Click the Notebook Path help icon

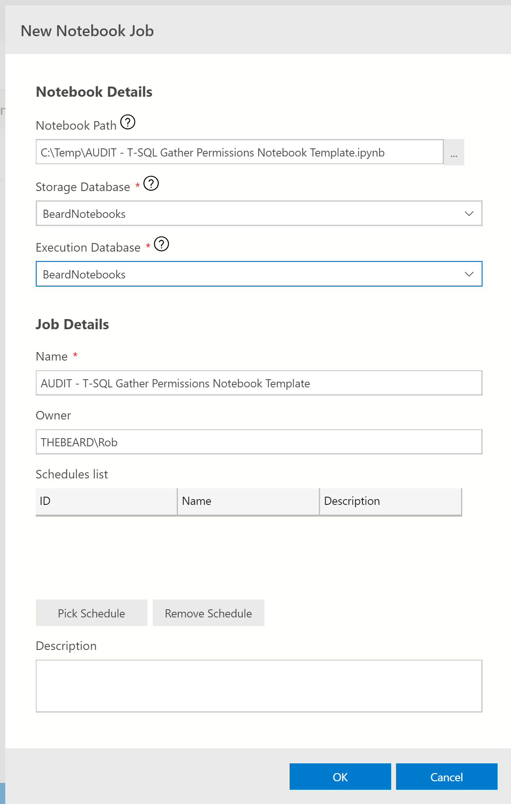click(128, 122)
